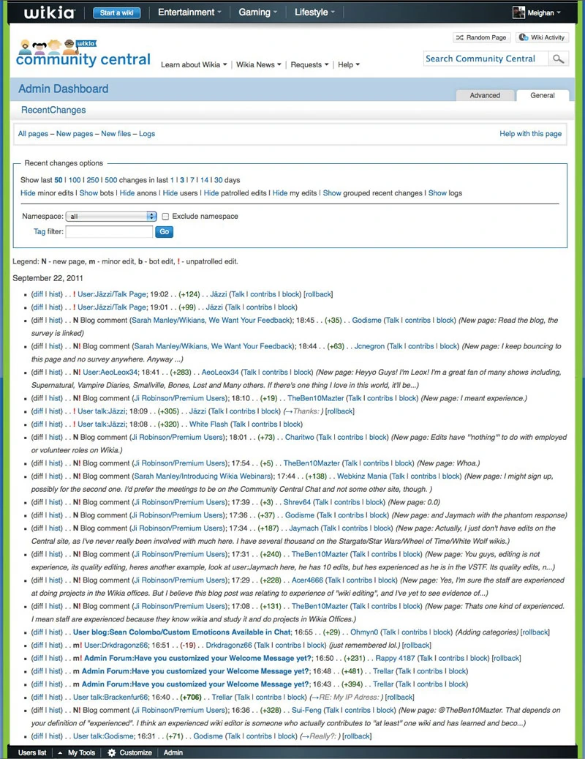Open White Flash user link

[208, 424]
